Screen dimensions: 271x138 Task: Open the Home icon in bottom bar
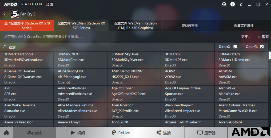[x=7, y=133]
